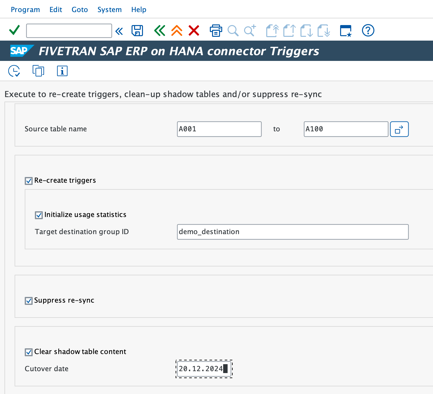
Task: Click the Create Shortcut window-star icon
Action: [x=346, y=31]
